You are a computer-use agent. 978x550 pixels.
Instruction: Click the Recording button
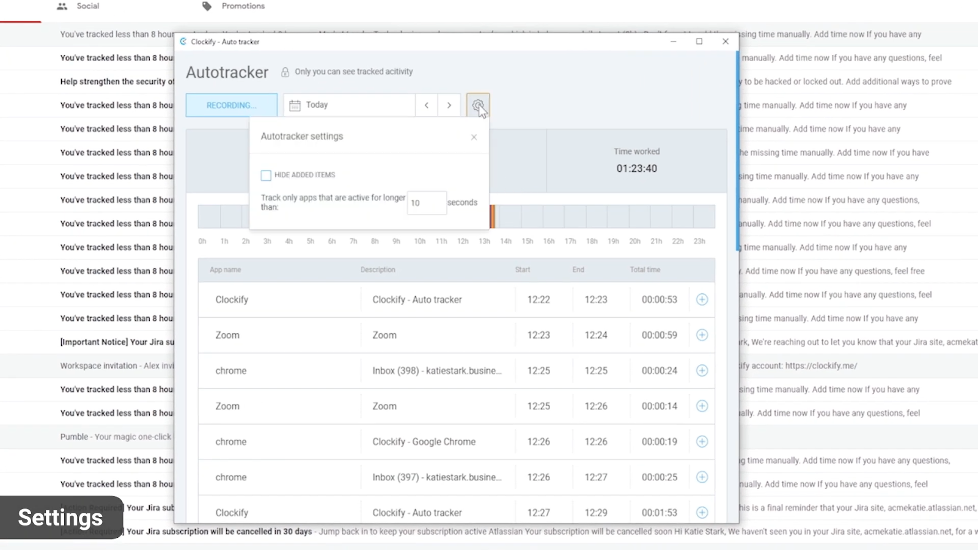(x=232, y=105)
